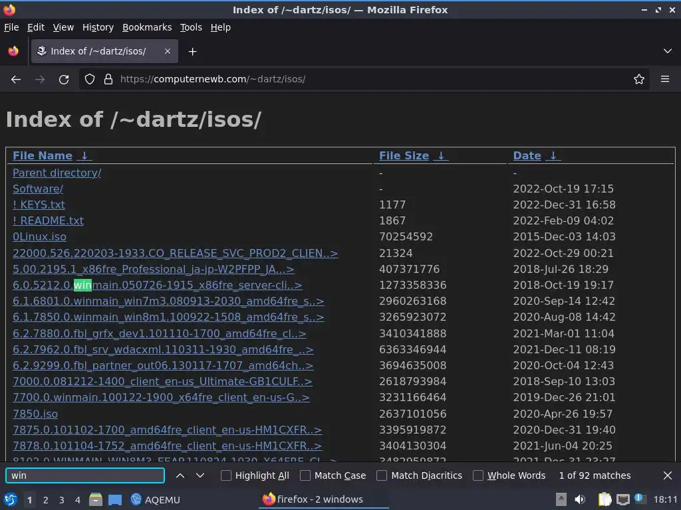The width and height of the screenshot is (681, 510).
Task: Download 0Linux.iso
Action: tap(39, 237)
